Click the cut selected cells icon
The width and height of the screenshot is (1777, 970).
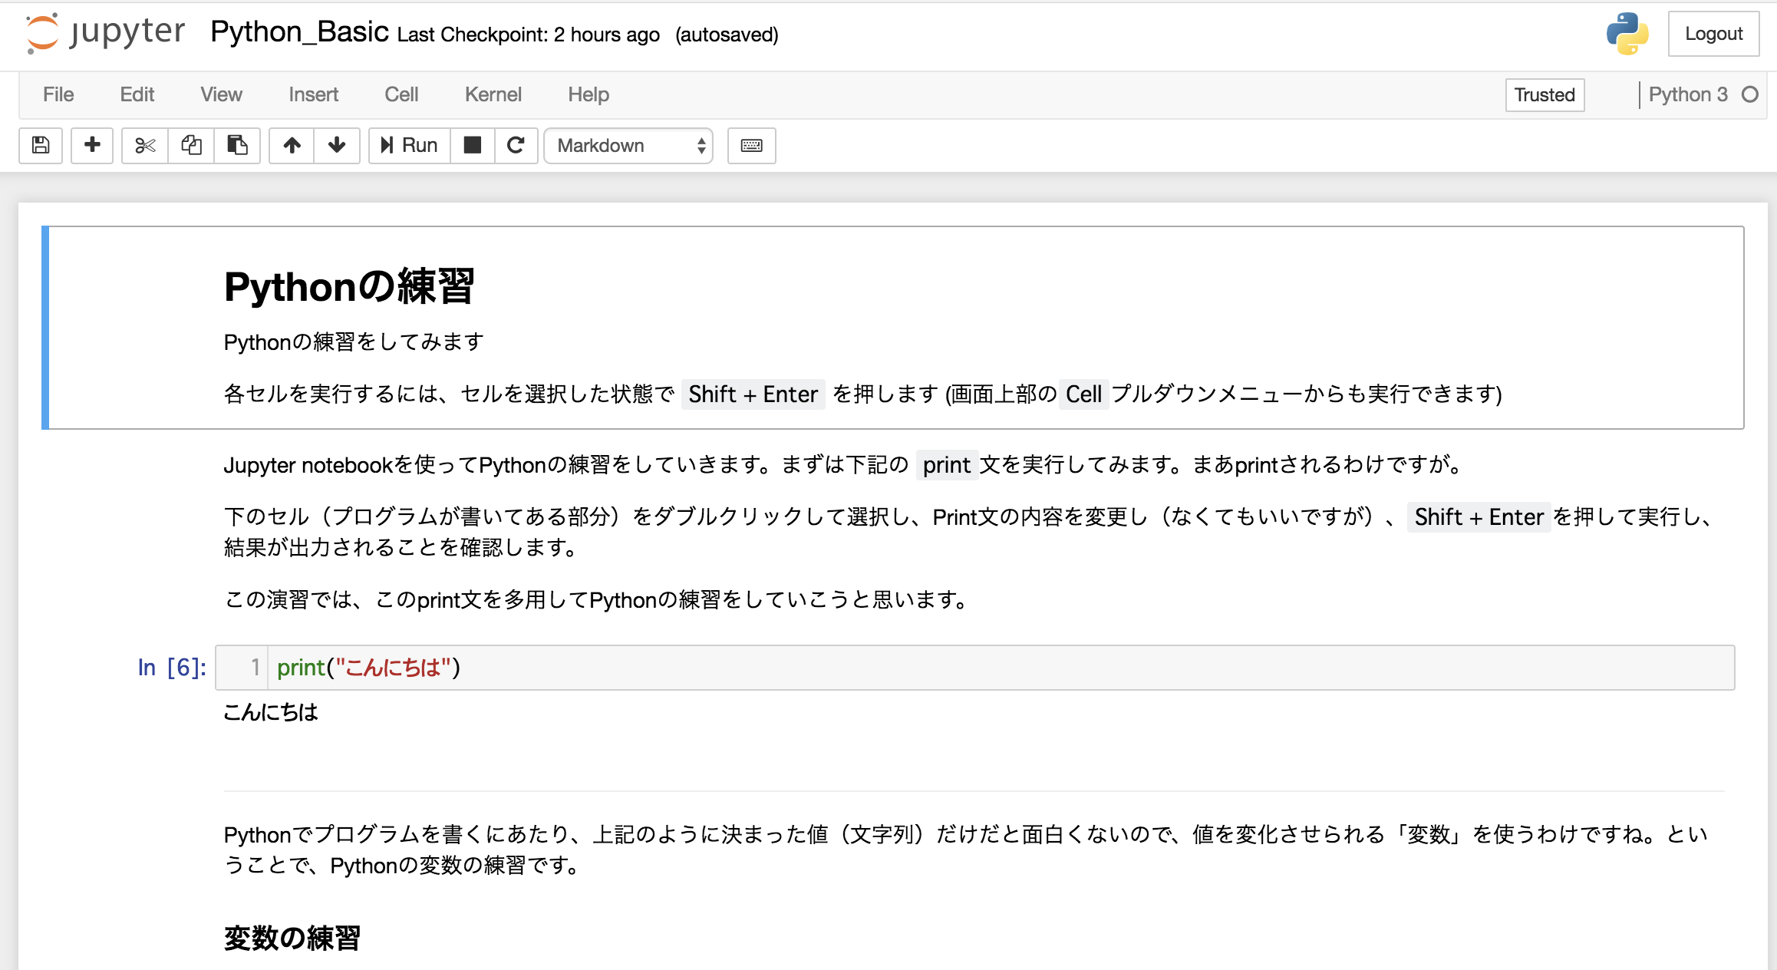coord(141,144)
